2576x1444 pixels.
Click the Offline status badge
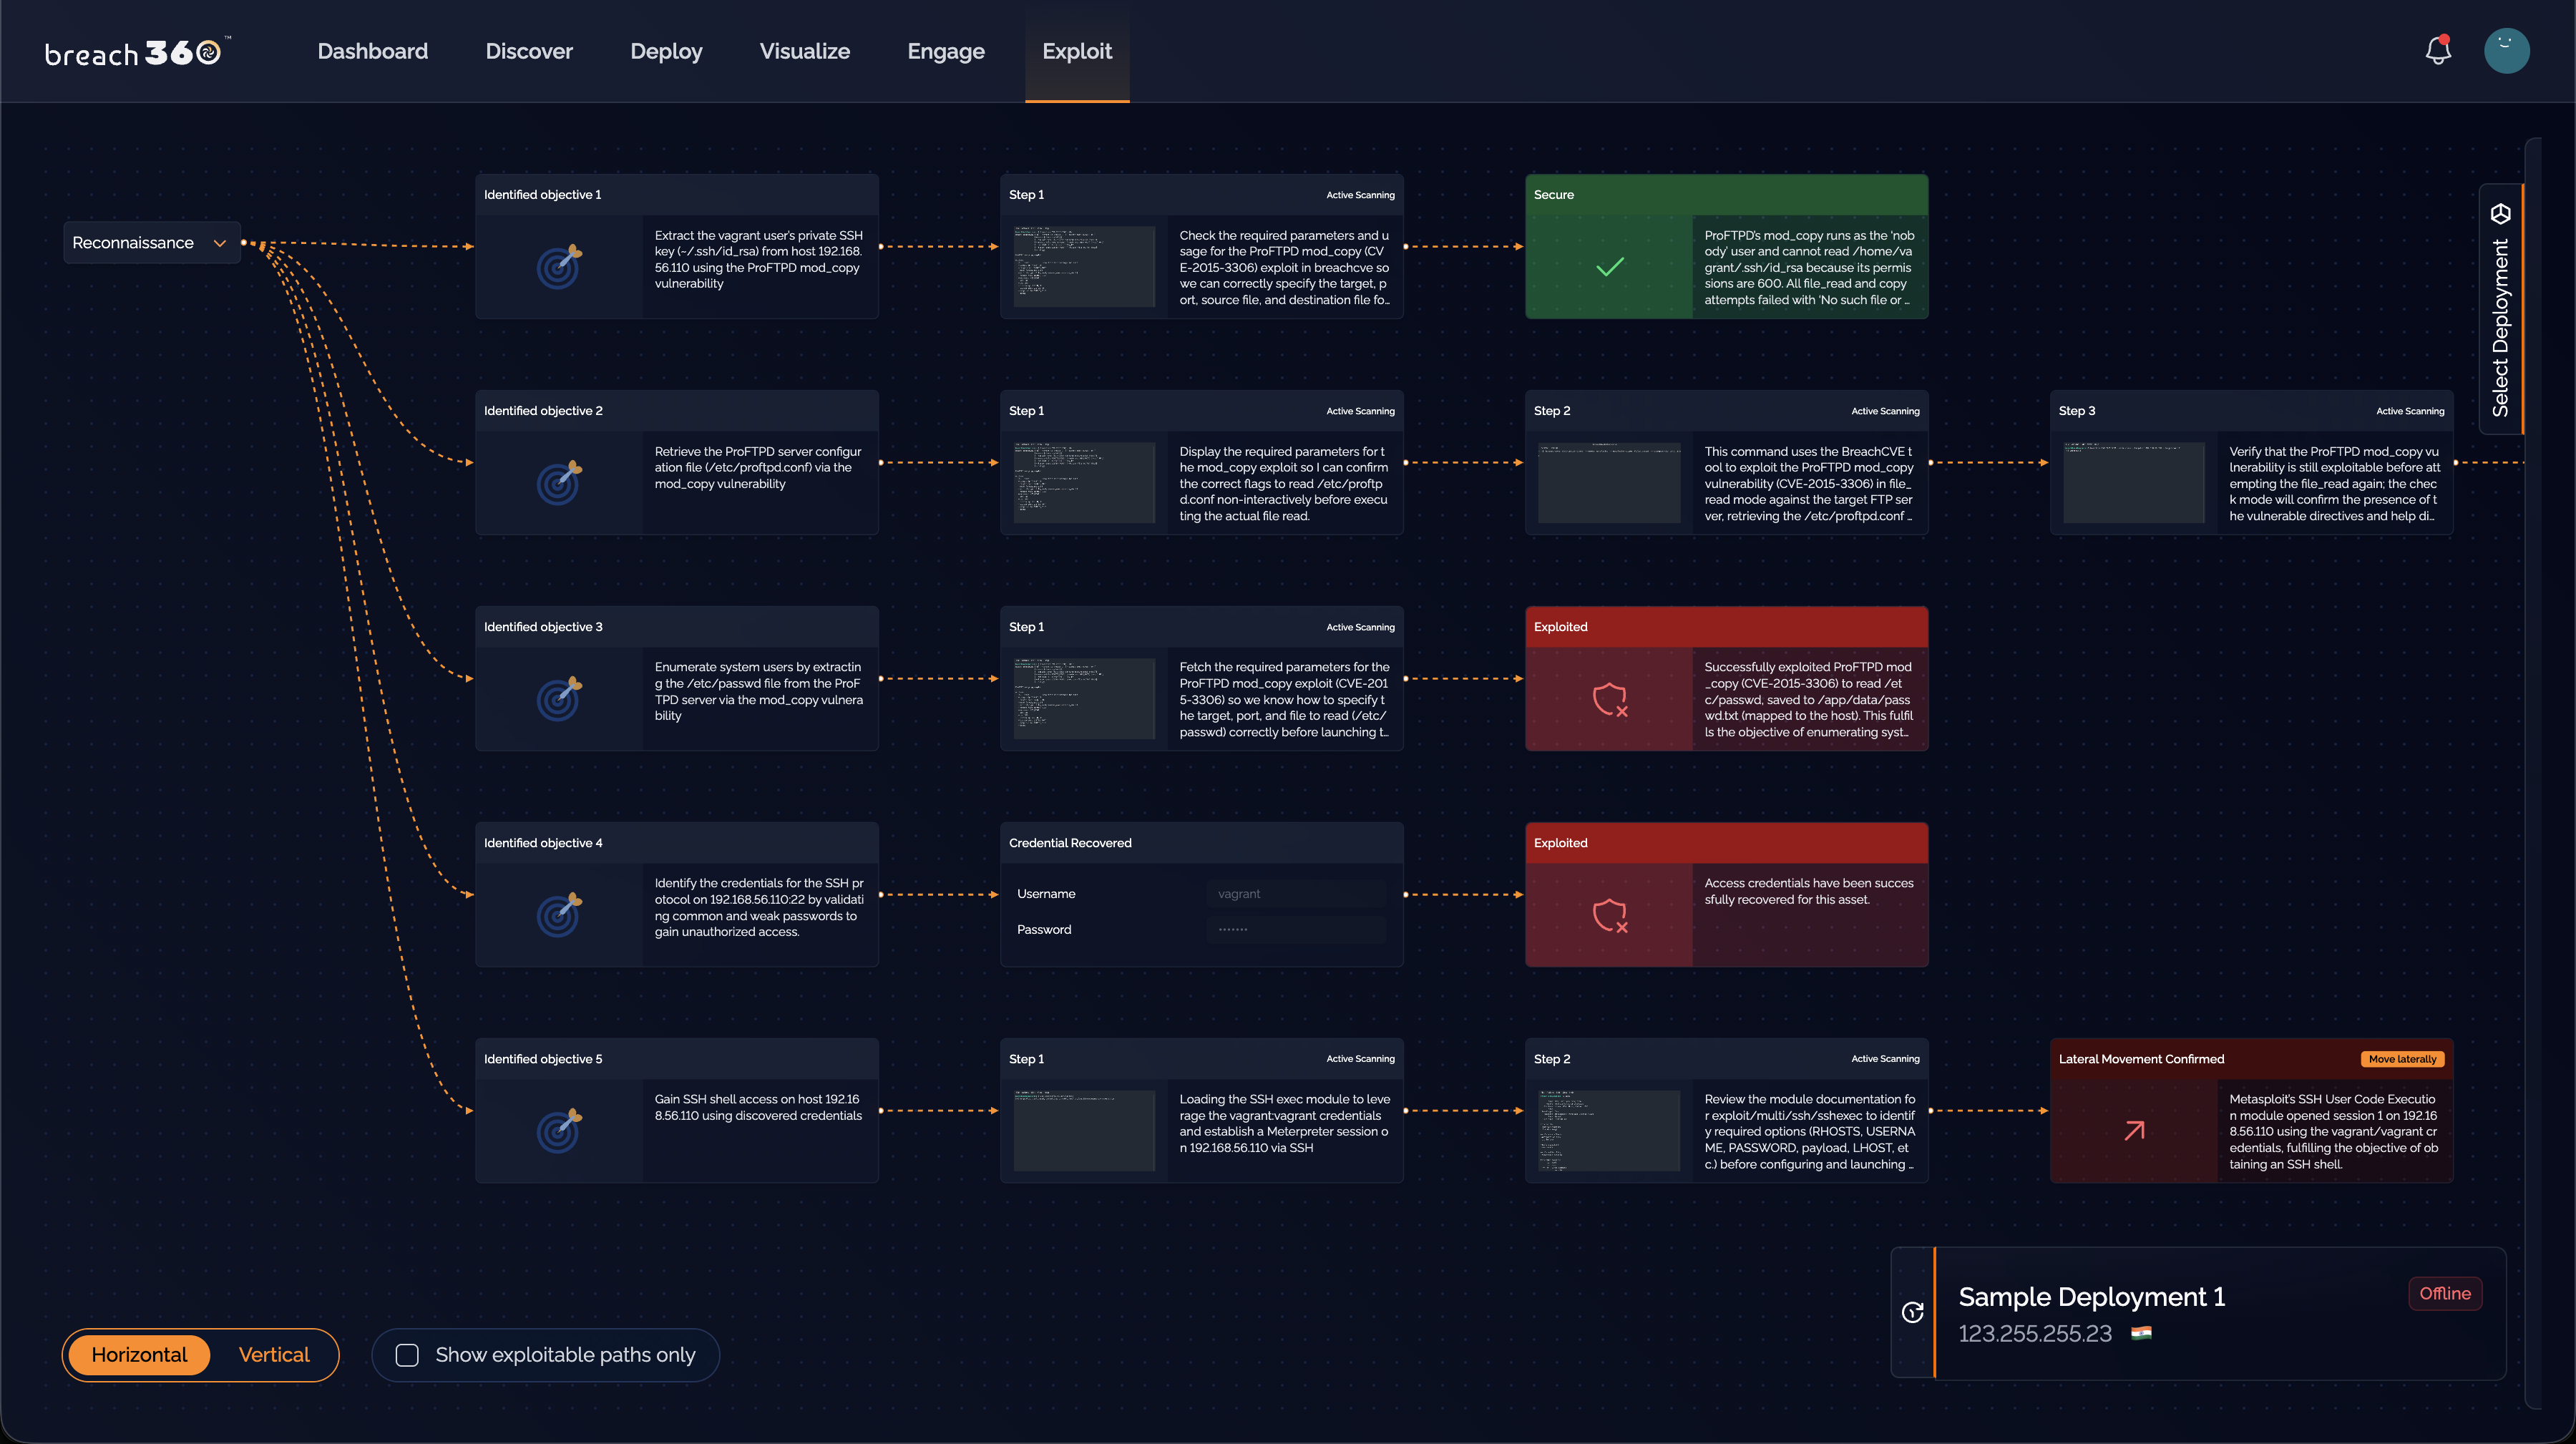click(2444, 1293)
